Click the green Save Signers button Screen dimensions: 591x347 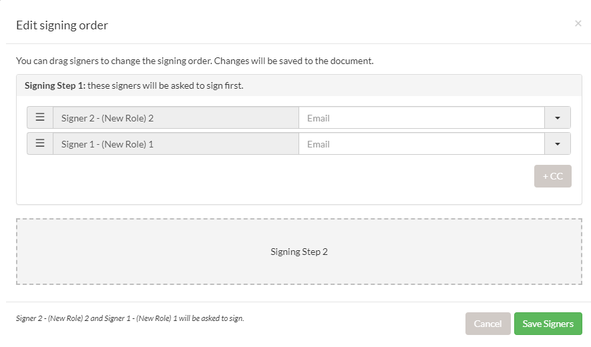pyautogui.click(x=548, y=324)
